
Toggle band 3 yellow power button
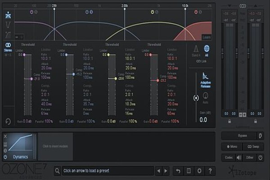(x=153, y=12)
